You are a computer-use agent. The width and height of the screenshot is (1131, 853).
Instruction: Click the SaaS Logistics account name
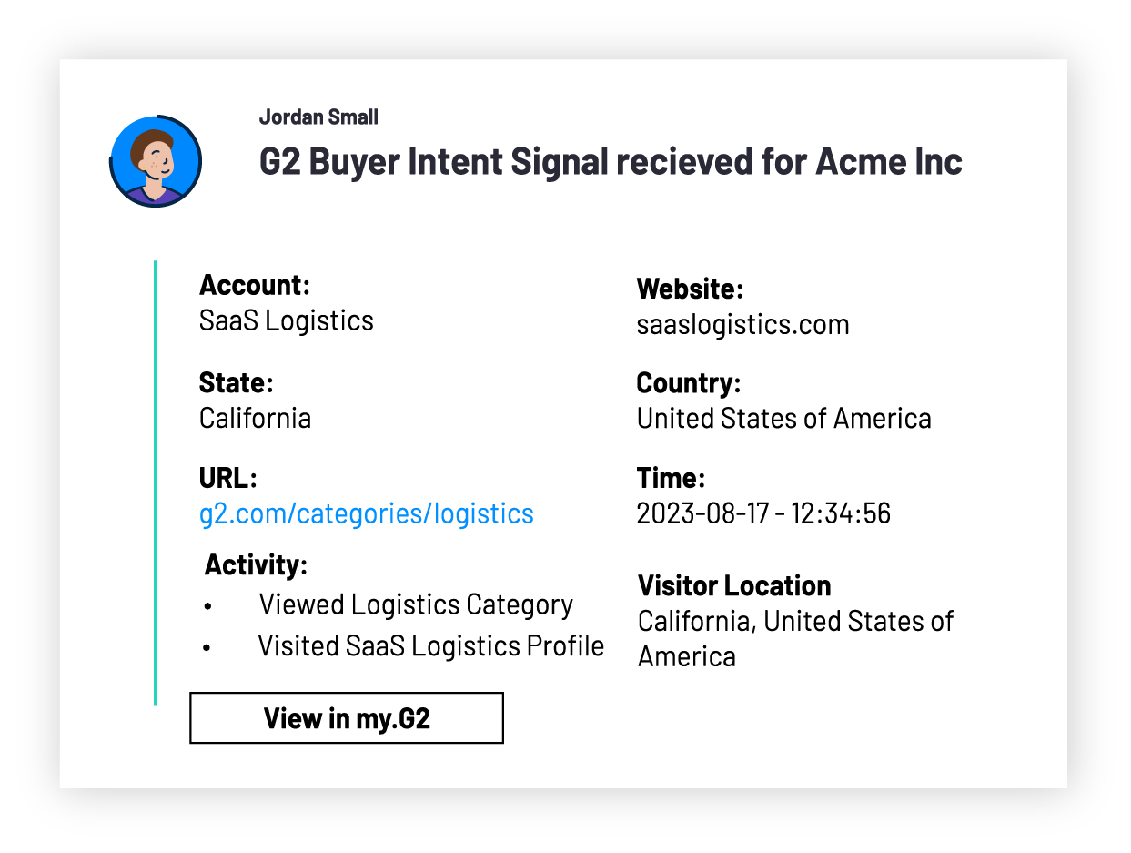point(286,320)
